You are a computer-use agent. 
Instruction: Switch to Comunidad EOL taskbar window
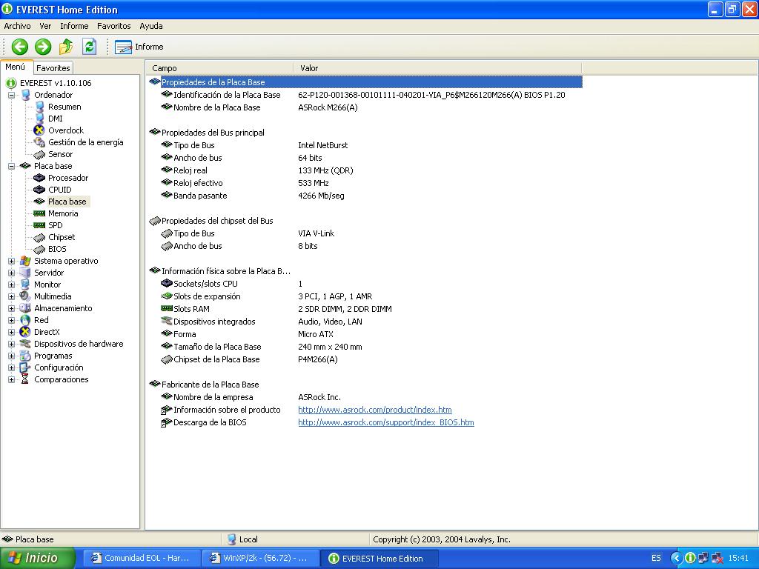click(140, 558)
